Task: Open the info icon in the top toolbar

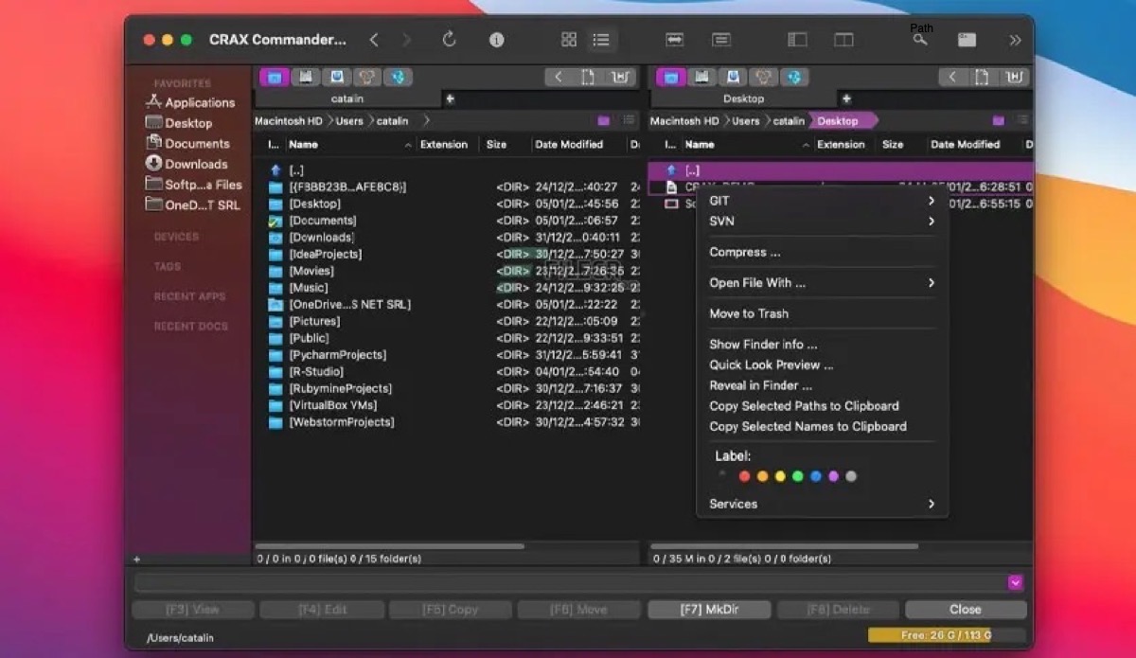Action: [x=496, y=40]
